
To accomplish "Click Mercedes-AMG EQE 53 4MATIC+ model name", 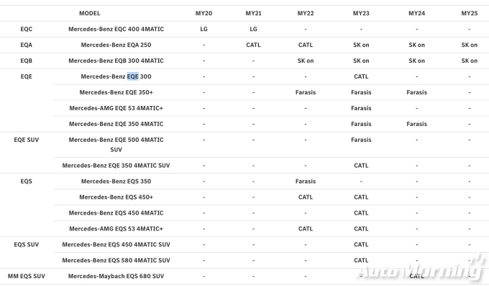I will click(x=116, y=108).
